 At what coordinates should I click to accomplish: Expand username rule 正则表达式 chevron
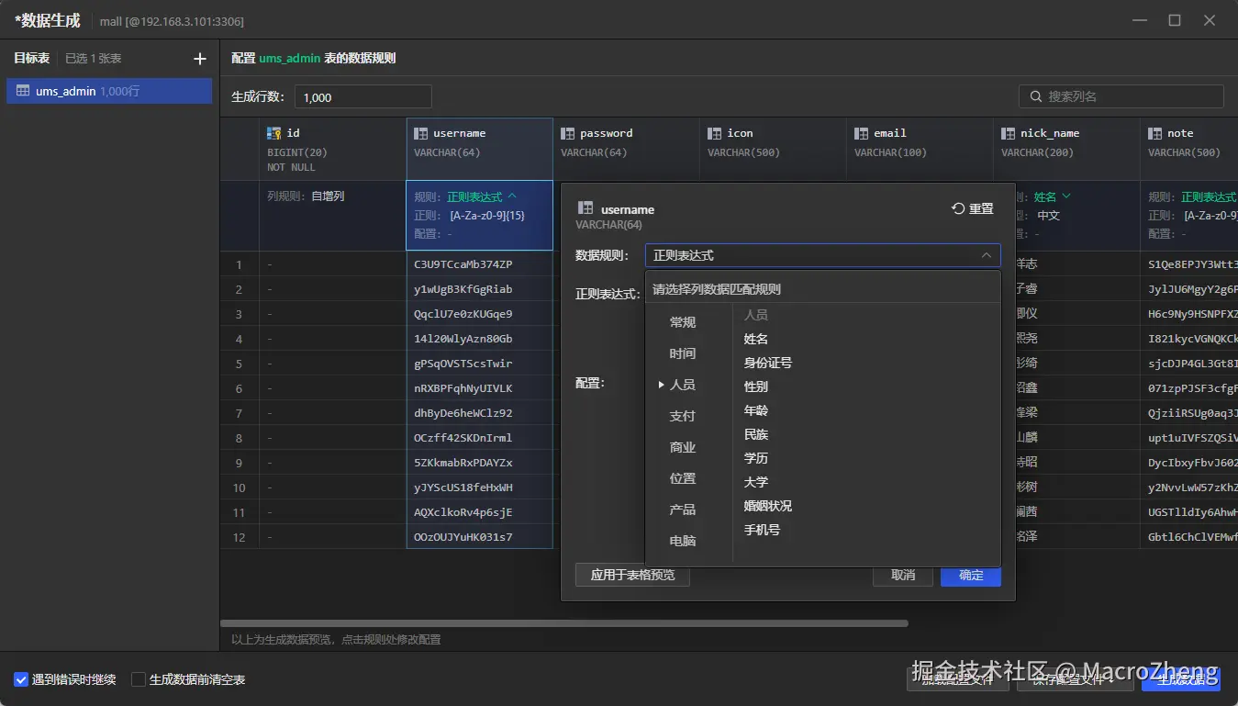(512, 196)
